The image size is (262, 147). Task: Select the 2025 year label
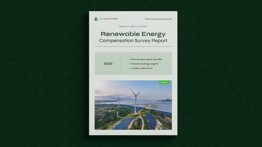click(x=108, y=64)
